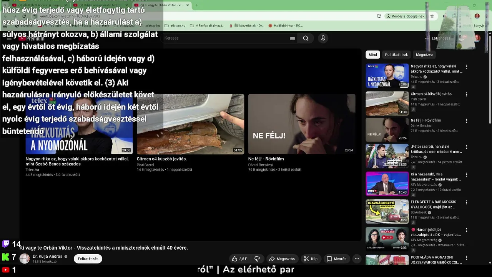This screenshot has height=277, width=492.
Task: Click the Kérdés a Google-nak button
Action: tap(406, 16)
